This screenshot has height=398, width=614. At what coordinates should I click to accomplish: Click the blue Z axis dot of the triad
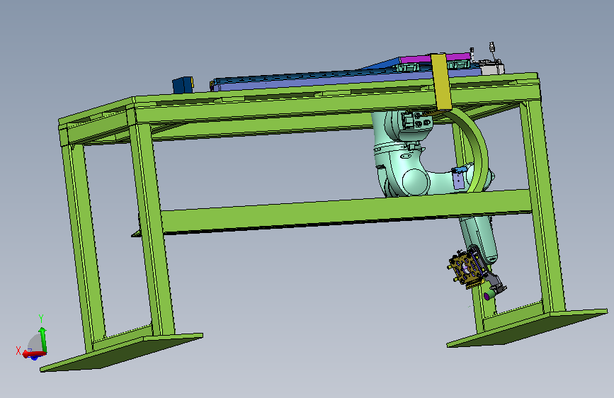[x=35, y=358]
